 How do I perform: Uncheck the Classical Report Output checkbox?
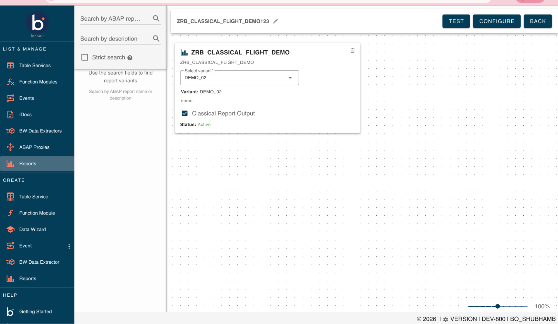(x=185, y=113)
